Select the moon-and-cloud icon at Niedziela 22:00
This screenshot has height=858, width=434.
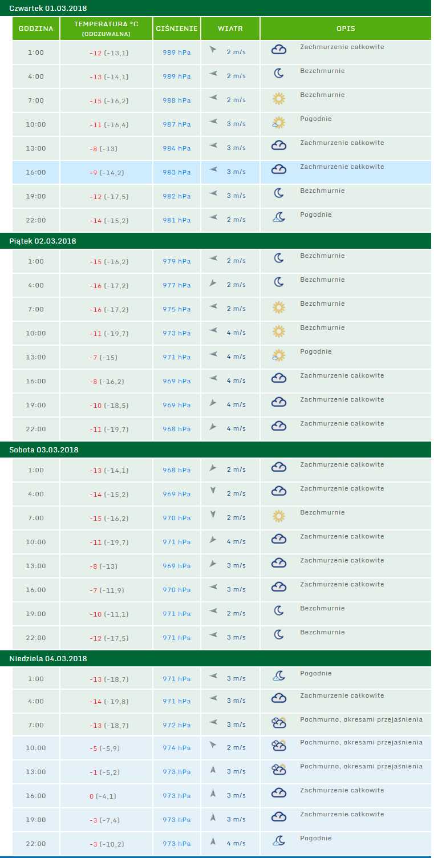pos(278,840)
